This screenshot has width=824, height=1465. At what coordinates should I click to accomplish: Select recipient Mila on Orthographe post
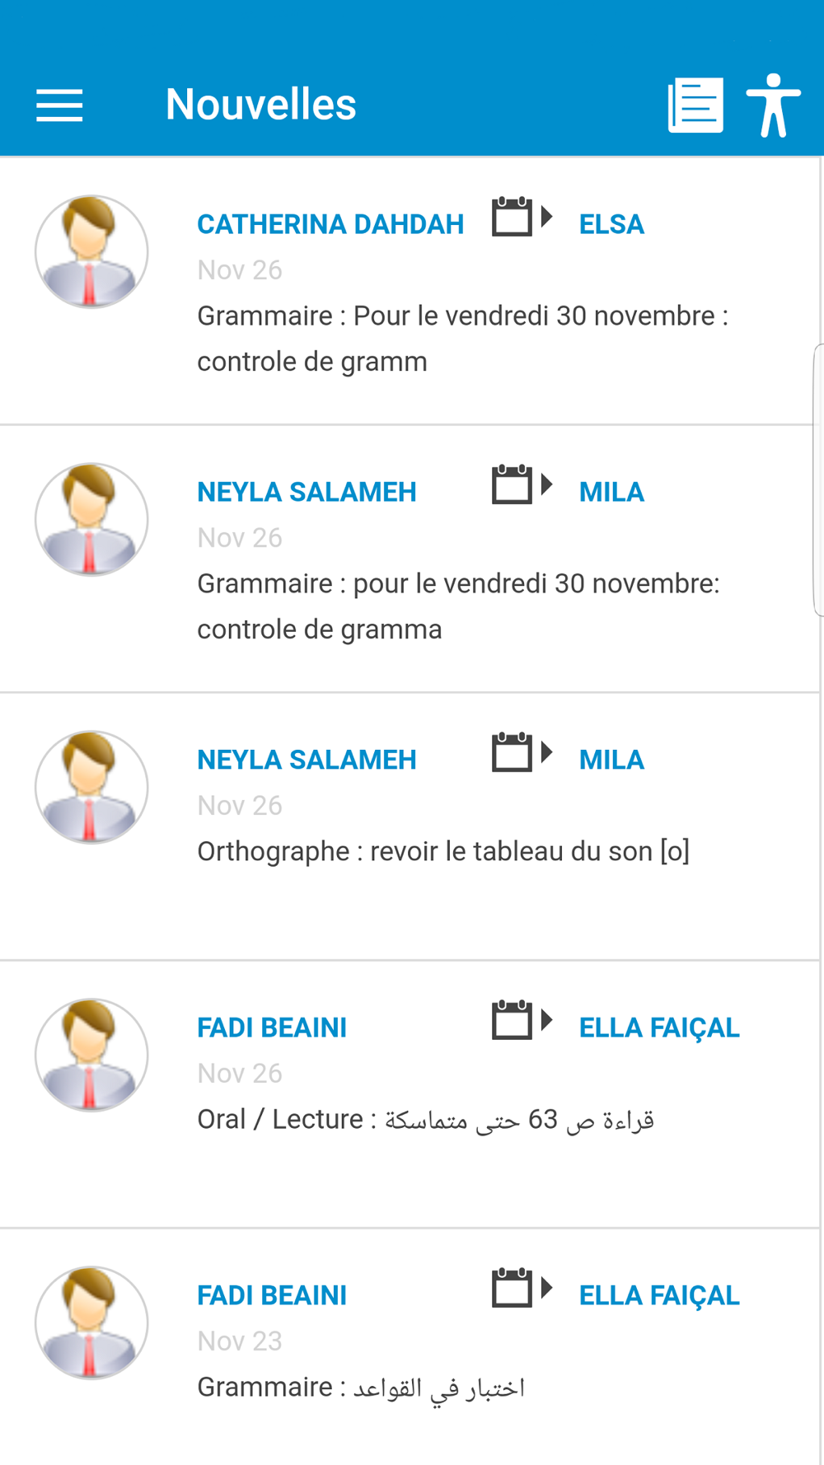611,760
